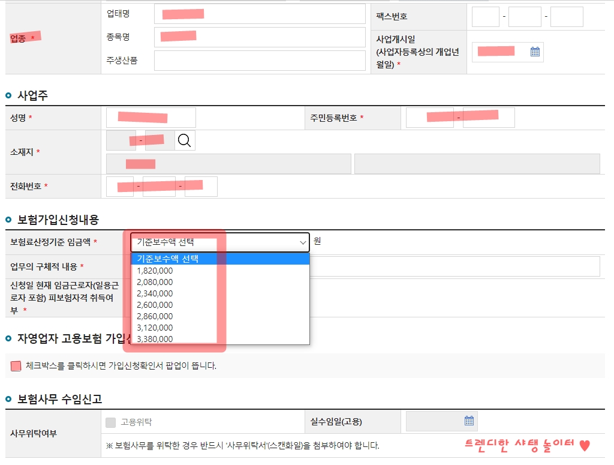Click the 업태명 input field

[260, 13]
